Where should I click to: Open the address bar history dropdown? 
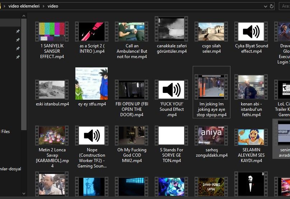266,6
